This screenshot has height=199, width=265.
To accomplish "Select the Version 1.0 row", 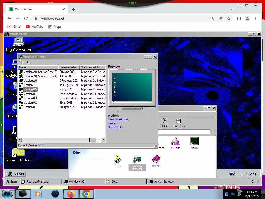I will point(62,85).
